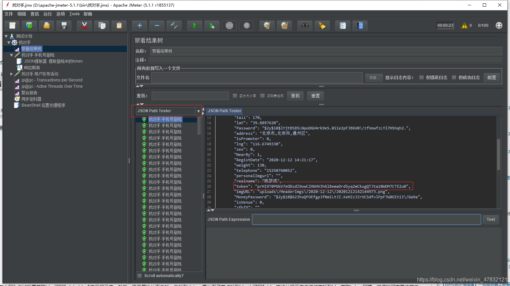Click the Paste clipboard icon

point(119,25)
